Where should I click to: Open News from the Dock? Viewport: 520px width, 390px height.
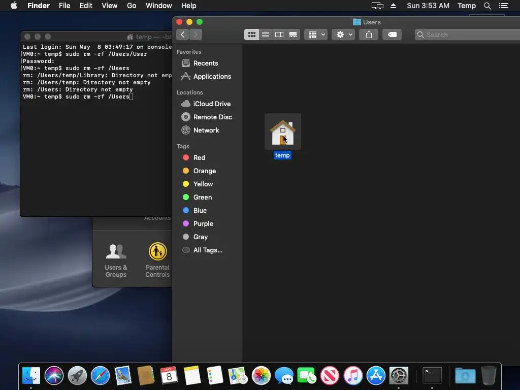[330, 376]
